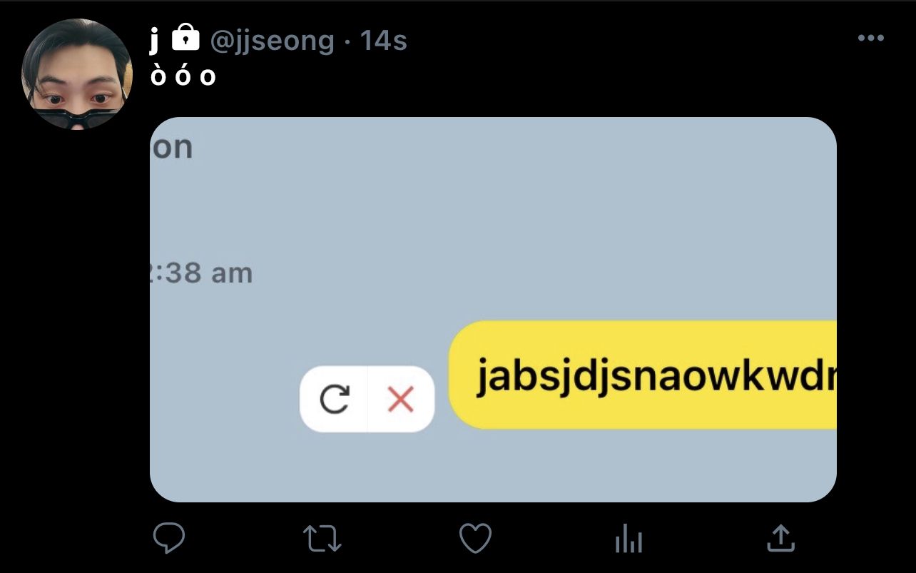Click the 14s timestamp link
Screen dimensions: 916x573
[x=384, y=40]
